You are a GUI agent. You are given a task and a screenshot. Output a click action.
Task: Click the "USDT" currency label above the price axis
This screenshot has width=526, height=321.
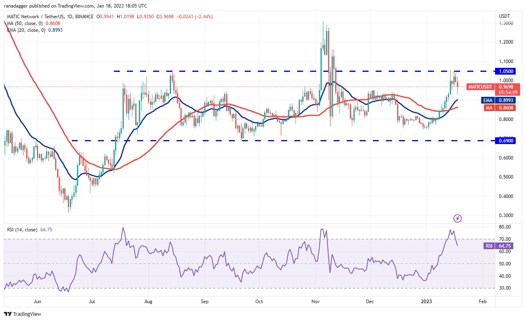point(505,16)
